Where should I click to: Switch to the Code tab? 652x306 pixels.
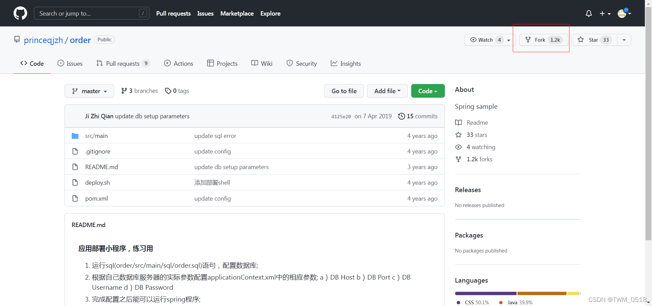click(32, 63)
